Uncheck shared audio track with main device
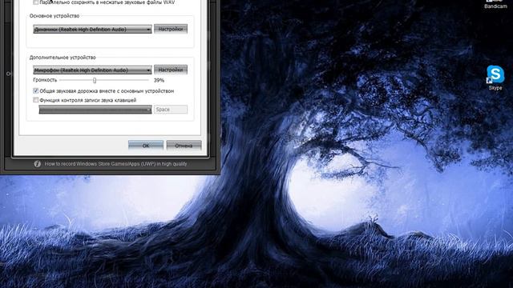Image resolution: width=513 pixels, height=288 pixels. tap(35, 90)
